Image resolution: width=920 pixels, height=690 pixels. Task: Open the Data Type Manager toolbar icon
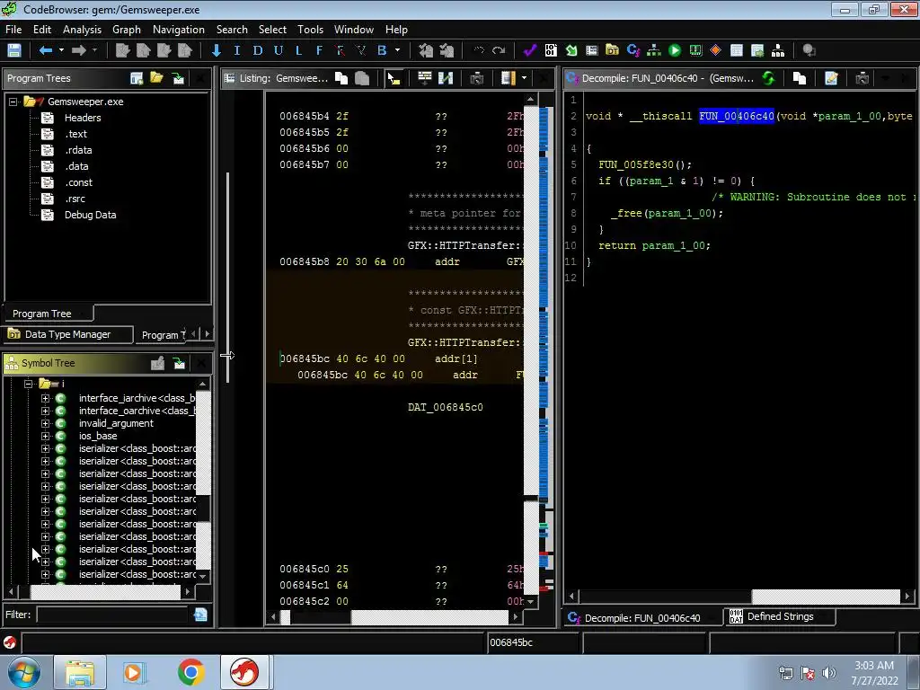(x=612, y=50)
